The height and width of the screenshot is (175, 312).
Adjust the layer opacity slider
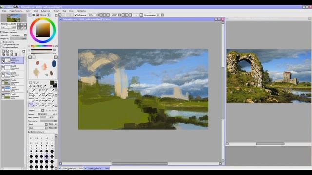(18, 39)
